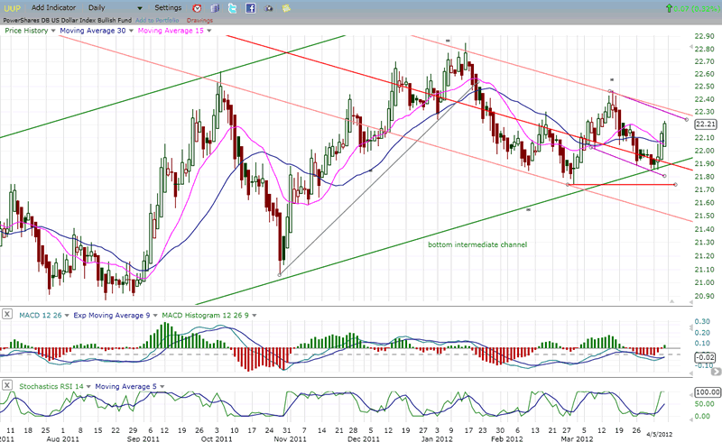Click the Mar 2012 axis label

[577, 438]
